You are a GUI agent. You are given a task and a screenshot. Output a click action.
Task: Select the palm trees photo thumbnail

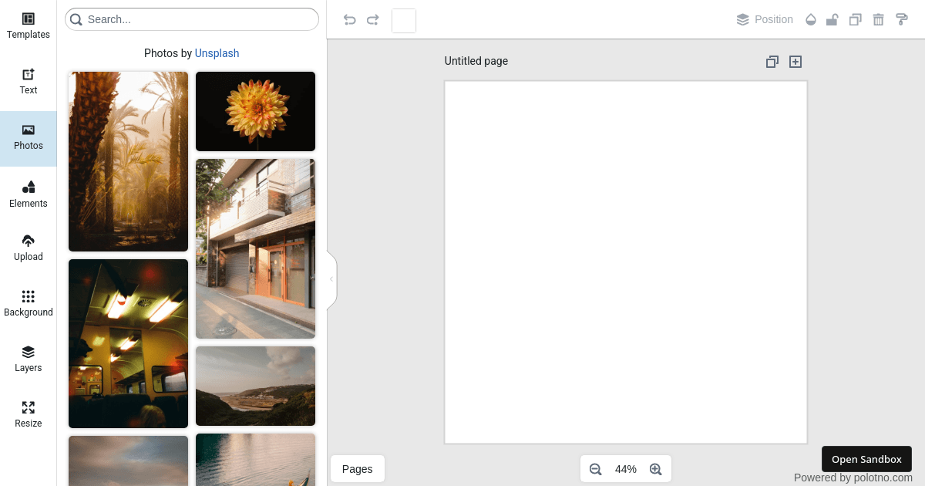[128, 161]
